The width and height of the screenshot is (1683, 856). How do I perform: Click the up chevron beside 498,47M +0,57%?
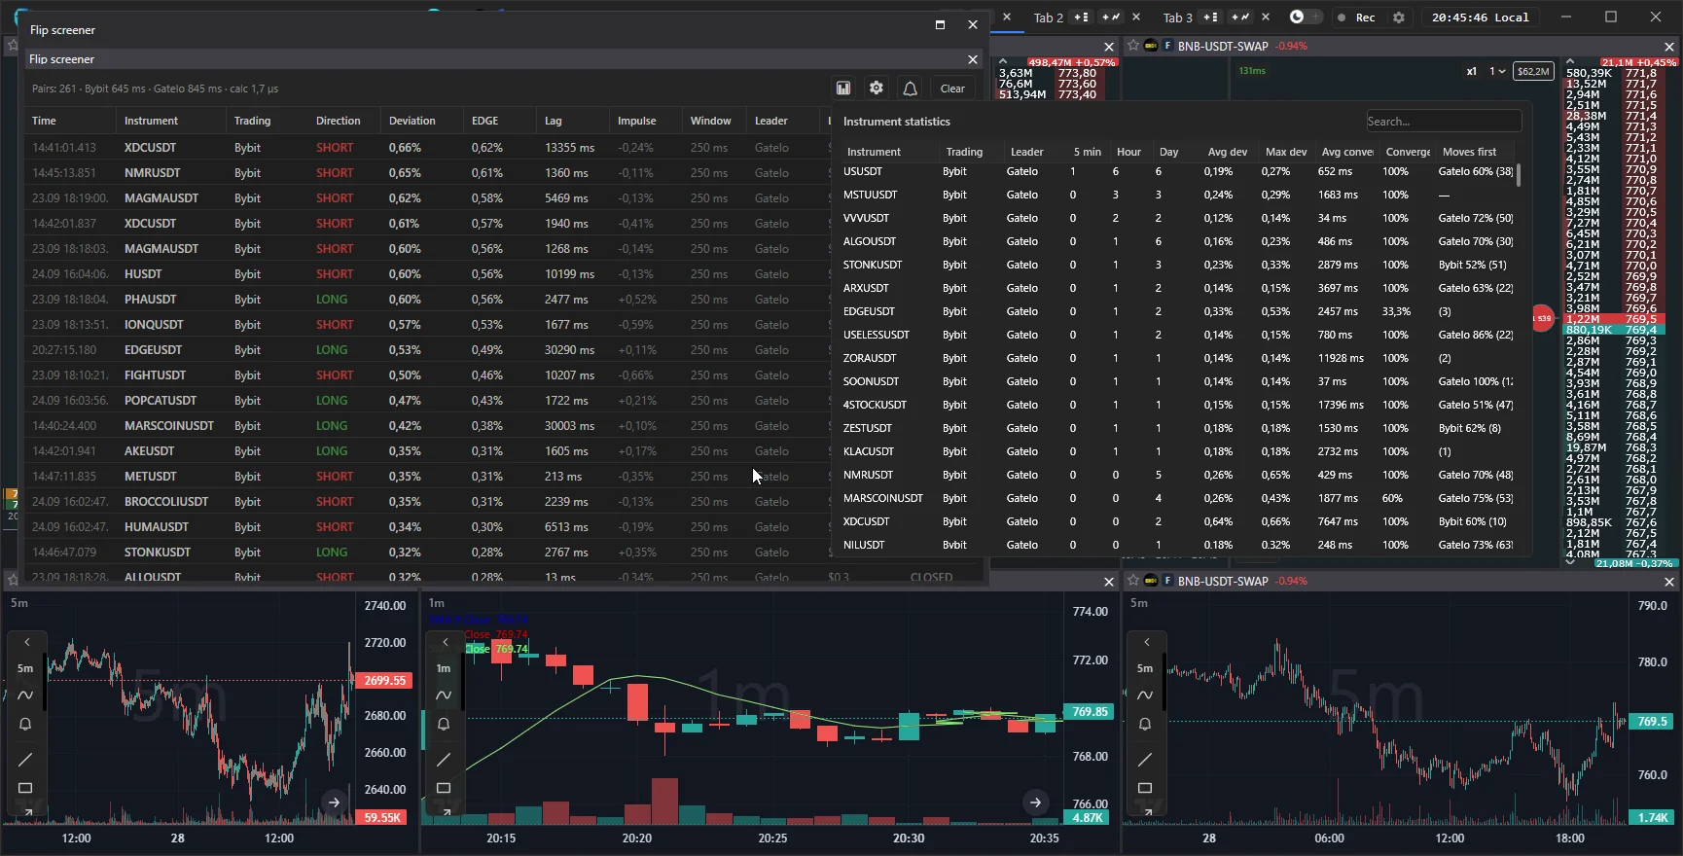coord(1003,61)
